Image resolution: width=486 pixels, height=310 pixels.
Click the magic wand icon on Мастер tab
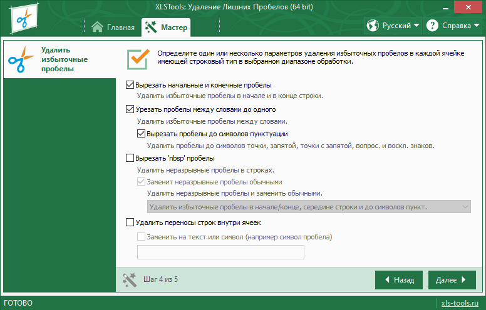pos(151,27)
